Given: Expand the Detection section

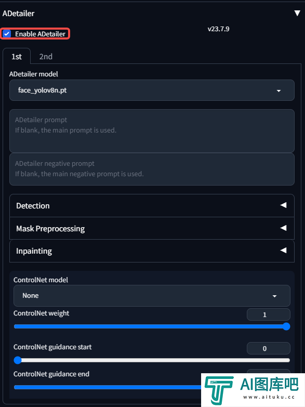Looking at the screenshot, I should coord(152,205).
